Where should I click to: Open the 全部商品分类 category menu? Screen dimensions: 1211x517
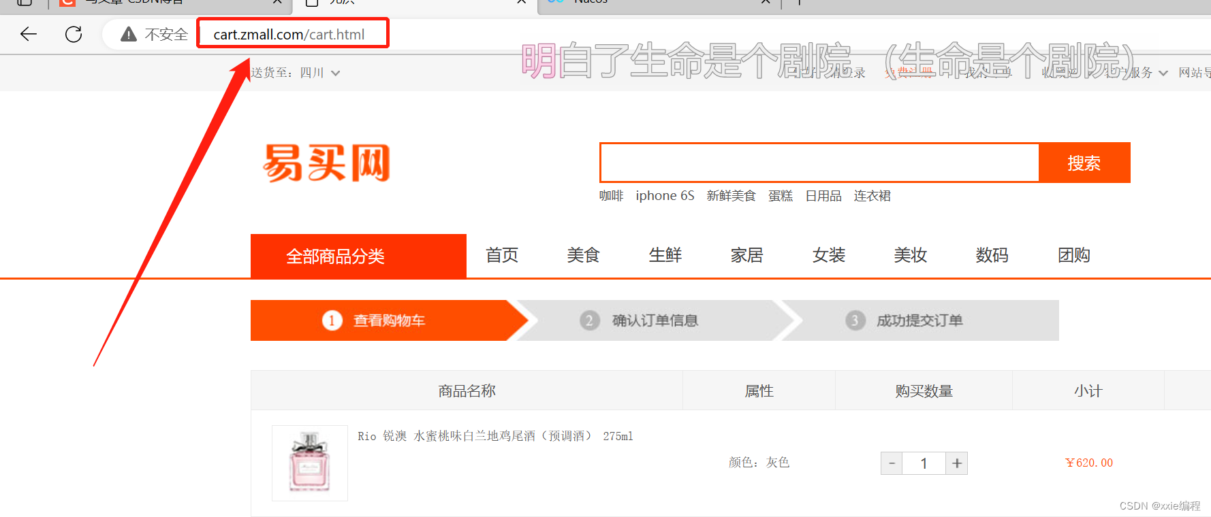(358, 256)
